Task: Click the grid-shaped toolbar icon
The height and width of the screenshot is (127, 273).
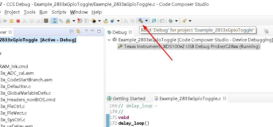Action: (46, 21)
